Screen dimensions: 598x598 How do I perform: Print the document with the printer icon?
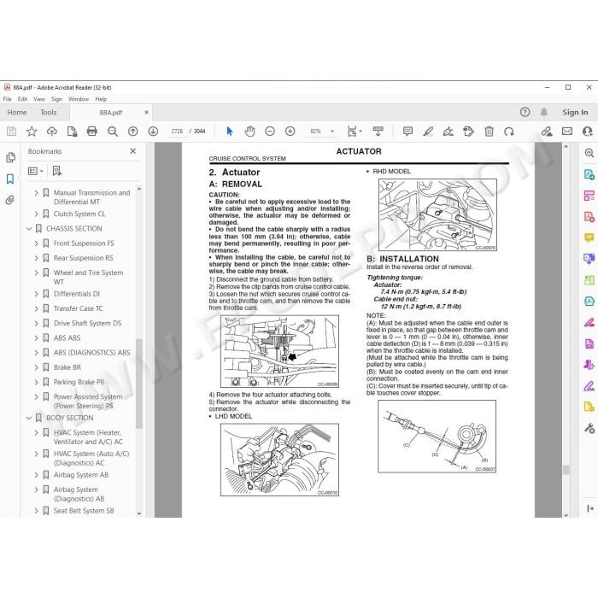(92, 132)
